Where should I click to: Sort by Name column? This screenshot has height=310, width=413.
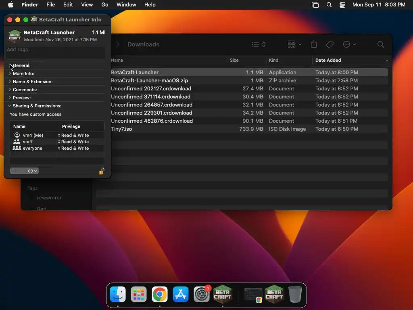(x=169, y=61)
